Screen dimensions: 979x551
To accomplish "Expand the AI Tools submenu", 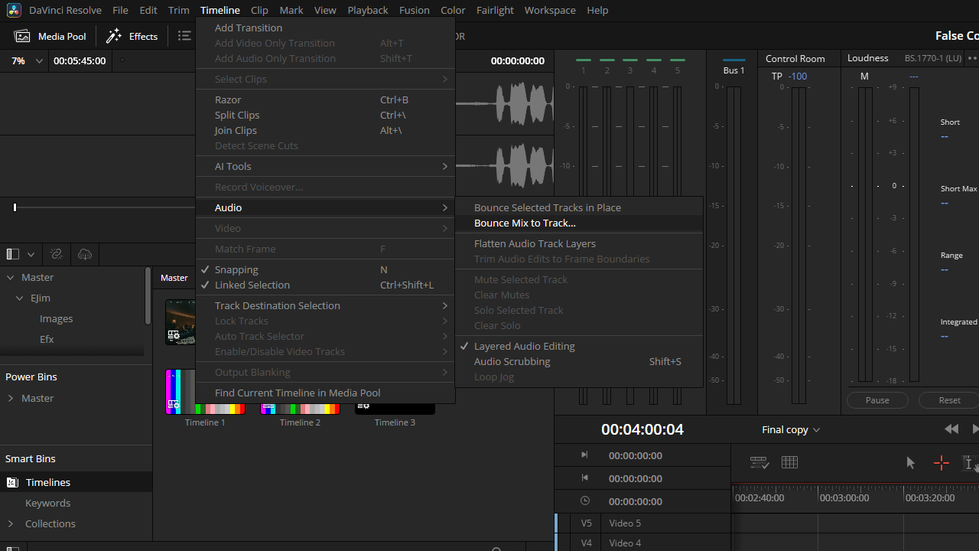I will click(x=326, y=166).
